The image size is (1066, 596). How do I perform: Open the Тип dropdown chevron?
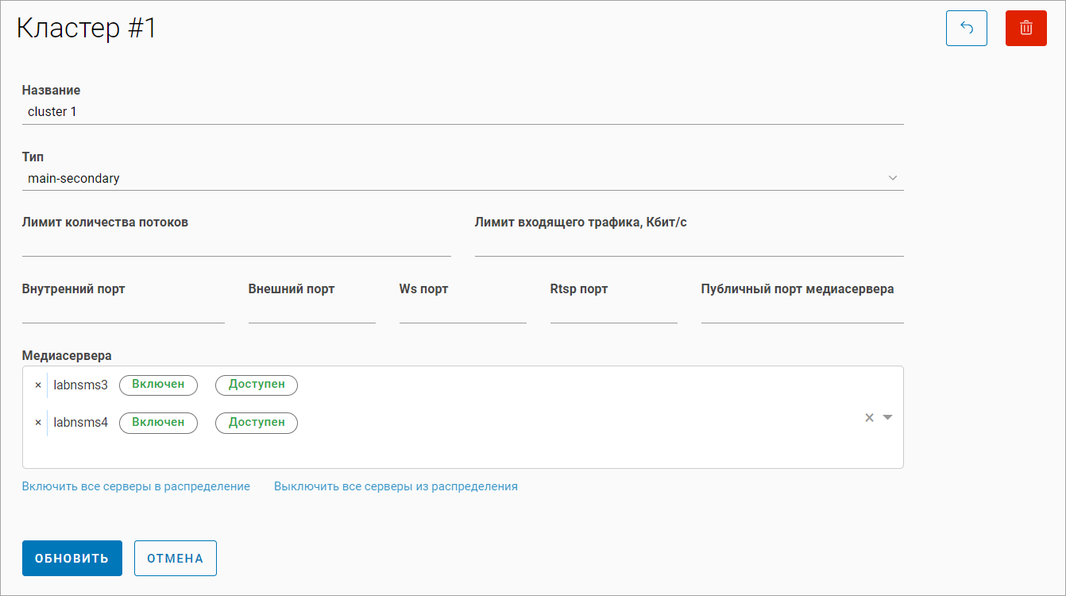pos(892,178)
